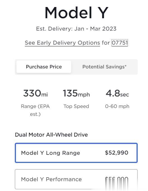
Task: Click the 135mph top speed figure
Action: (x=76, y=93)
